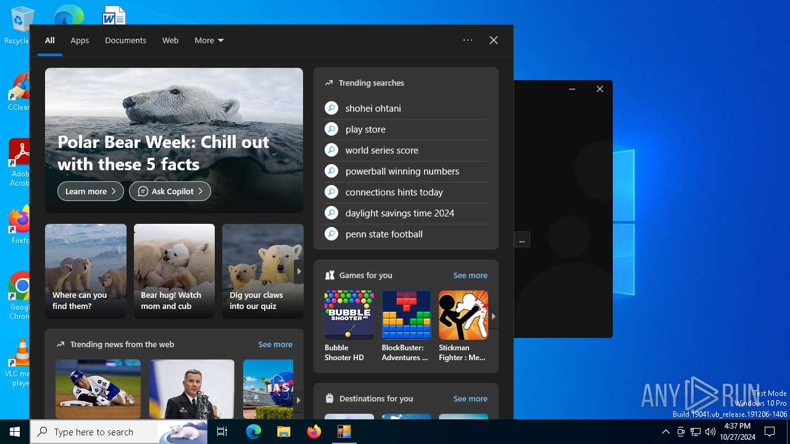Close the search panel with X

494,40
